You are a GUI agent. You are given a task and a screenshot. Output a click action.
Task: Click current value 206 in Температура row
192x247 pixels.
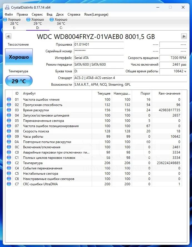tap(107, 163)
